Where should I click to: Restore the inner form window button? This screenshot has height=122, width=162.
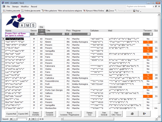pyautogui.click(x=156, y=7)
